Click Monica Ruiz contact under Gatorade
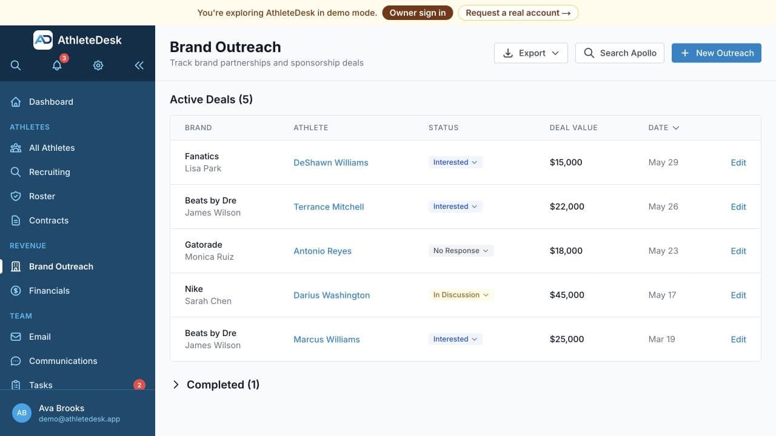The height and width of the screenshot is (436, 776). pyautogui.click(x=209, y=257)
